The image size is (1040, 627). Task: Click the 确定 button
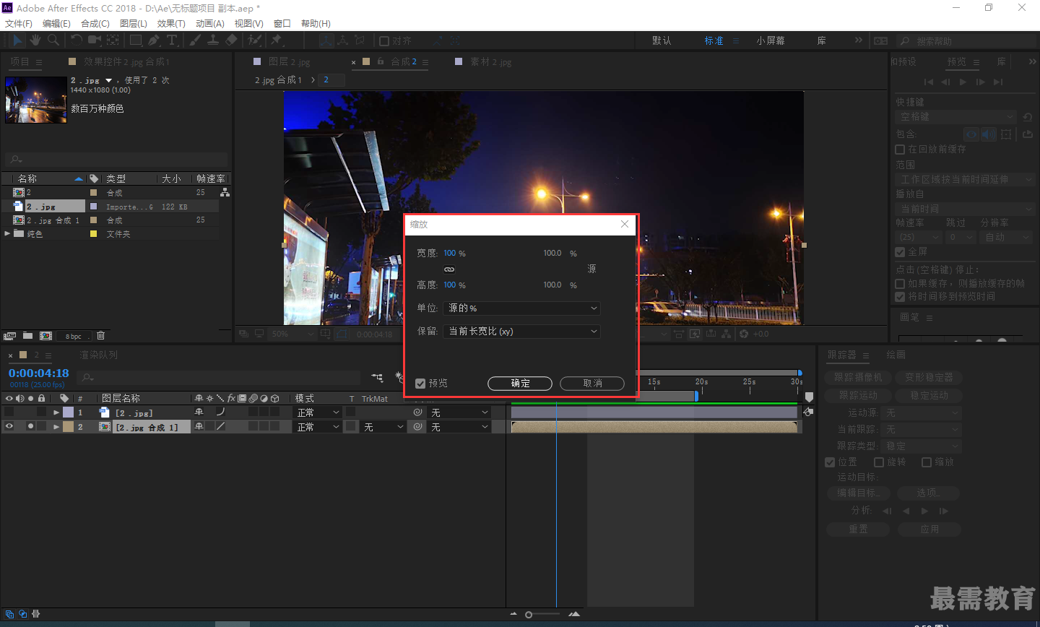520,384
